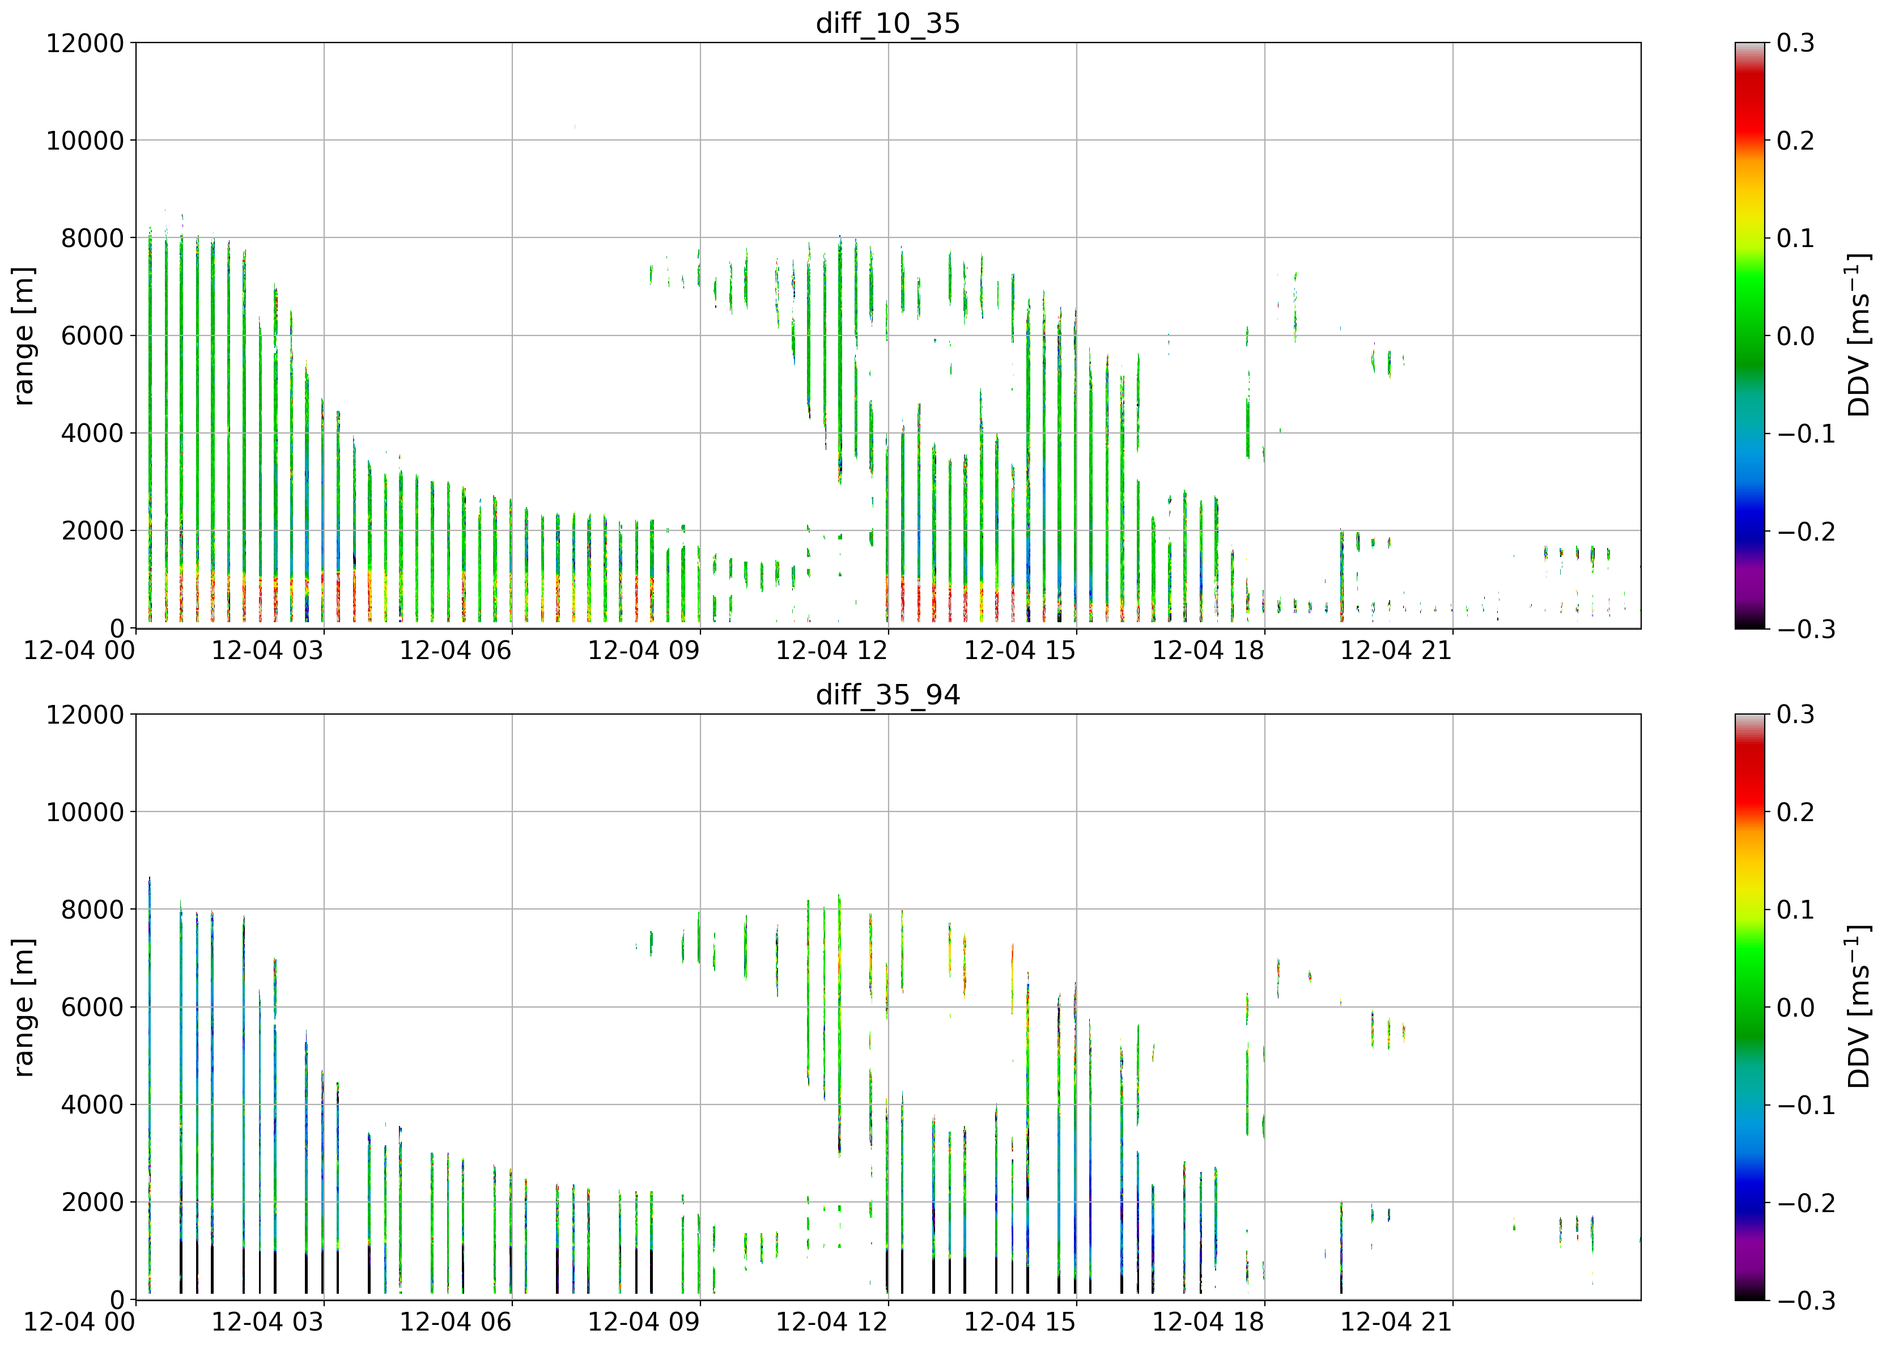Click the −0.2 tick on diff_10_35 colorbar
The image size is (1886, 1347).
(1806, 531)
